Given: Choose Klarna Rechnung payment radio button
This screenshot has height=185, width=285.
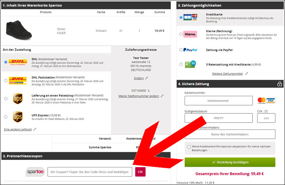Looking at the screenshot, I should click(x=181, y=34).
